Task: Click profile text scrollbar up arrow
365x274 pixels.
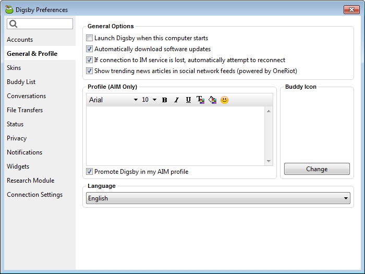Action: click(269, 111)
